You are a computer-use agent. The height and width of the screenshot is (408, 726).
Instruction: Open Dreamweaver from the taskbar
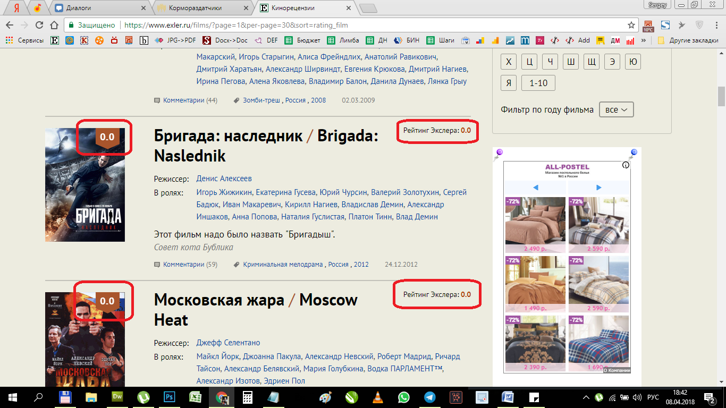click(x=117, y=397)
